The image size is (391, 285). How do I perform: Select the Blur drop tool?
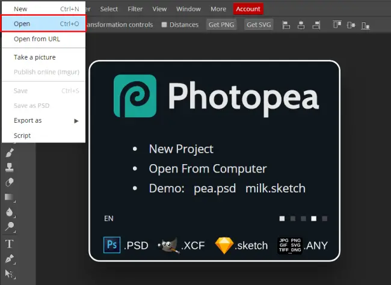[10, 212]
